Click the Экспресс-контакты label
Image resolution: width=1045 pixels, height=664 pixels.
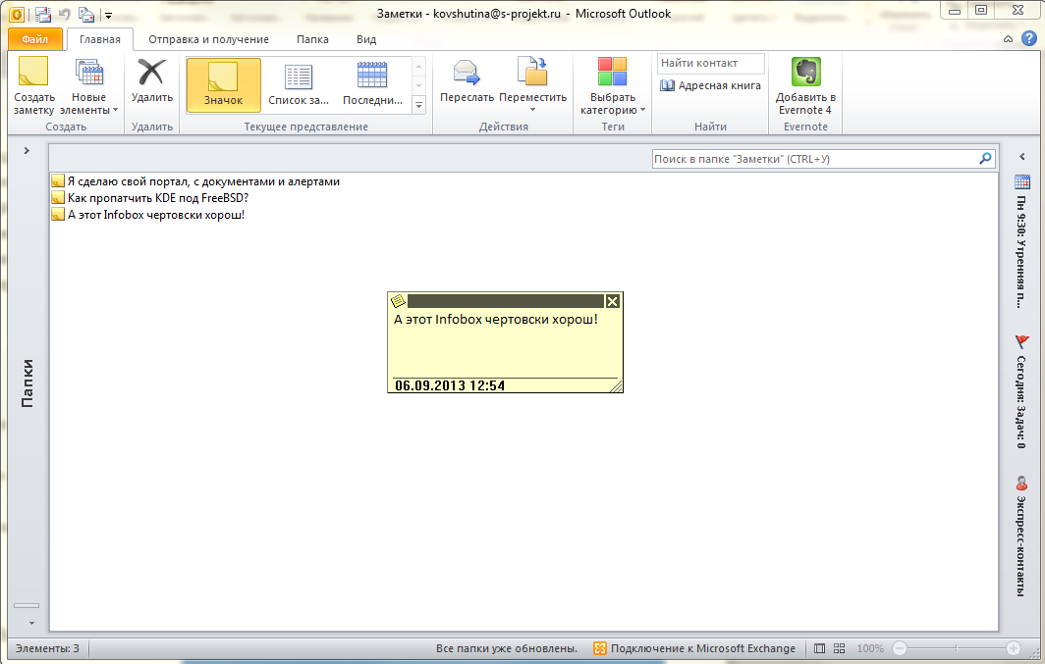coord(1021,545)
